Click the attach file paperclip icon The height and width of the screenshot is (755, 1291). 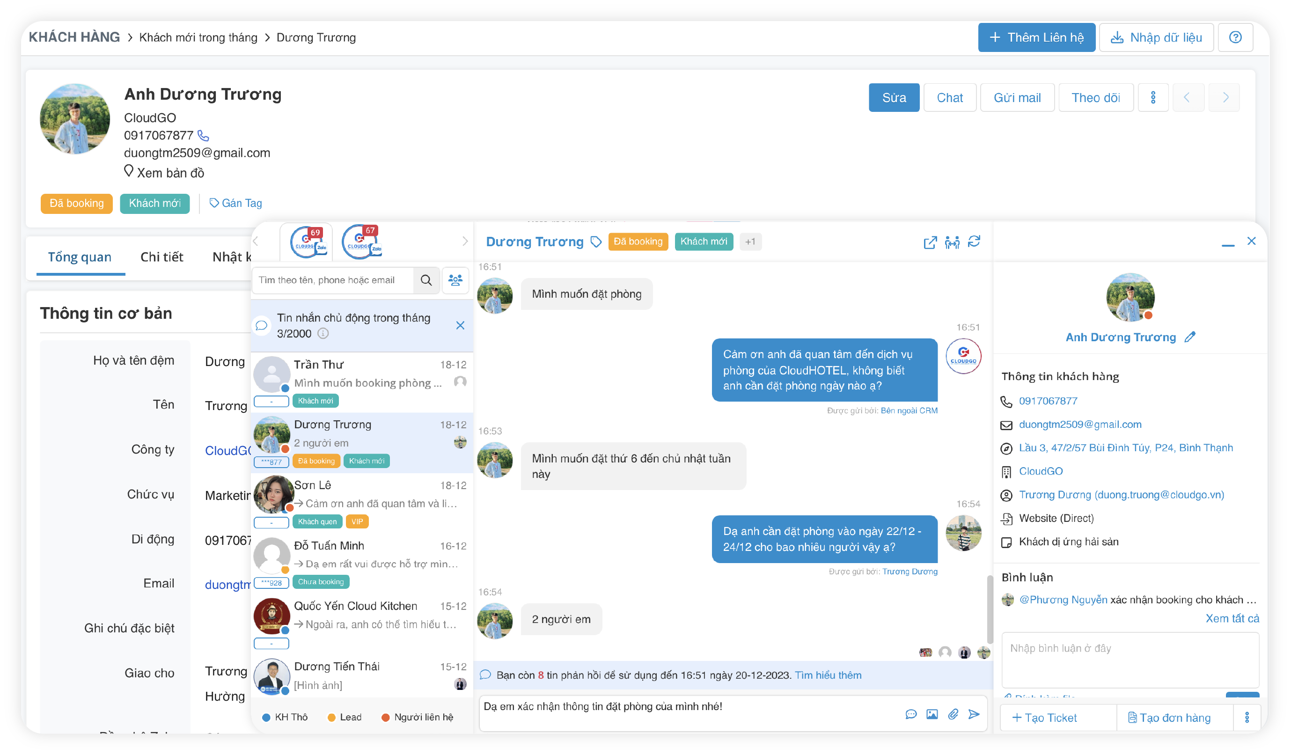click(x=953, y=714)
